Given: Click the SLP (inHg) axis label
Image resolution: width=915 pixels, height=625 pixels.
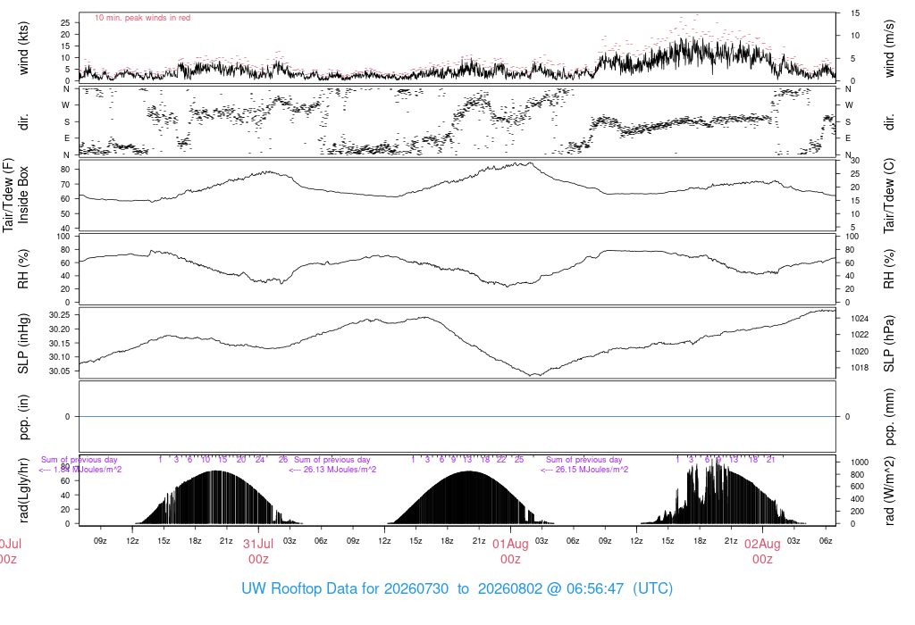Looking at the screenshot, I should tap(23, 344).
